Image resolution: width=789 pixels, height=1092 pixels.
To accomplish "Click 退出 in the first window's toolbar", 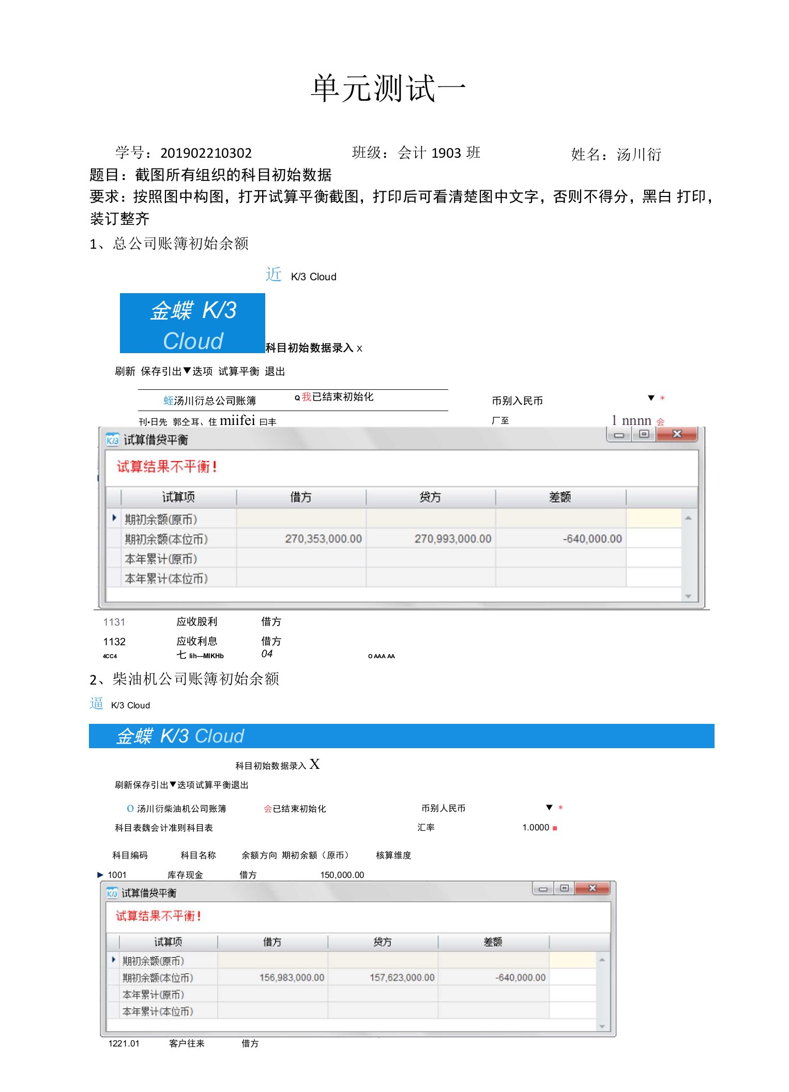I will click(275, 371).
